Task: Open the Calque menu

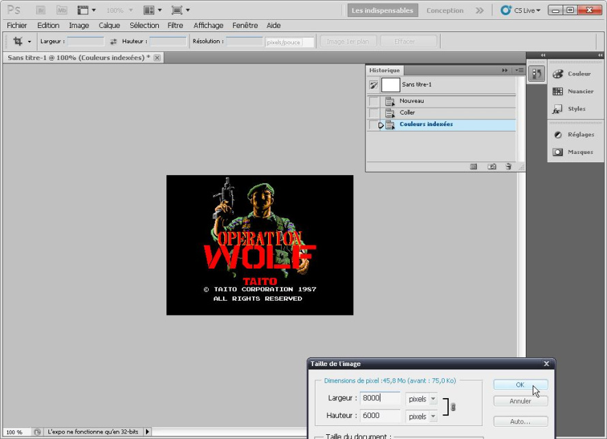Action: [109, 25]
